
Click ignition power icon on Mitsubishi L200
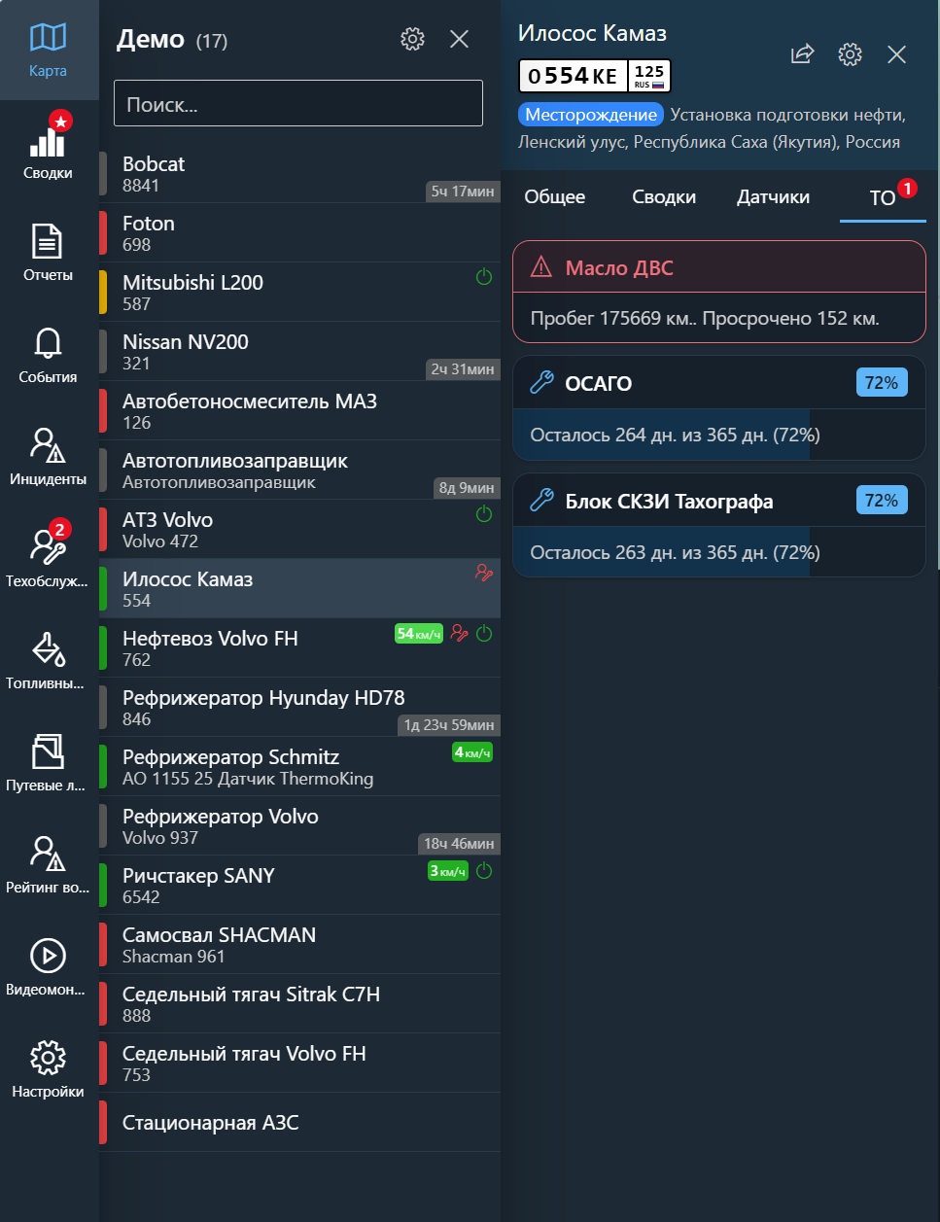coord(484,277)
